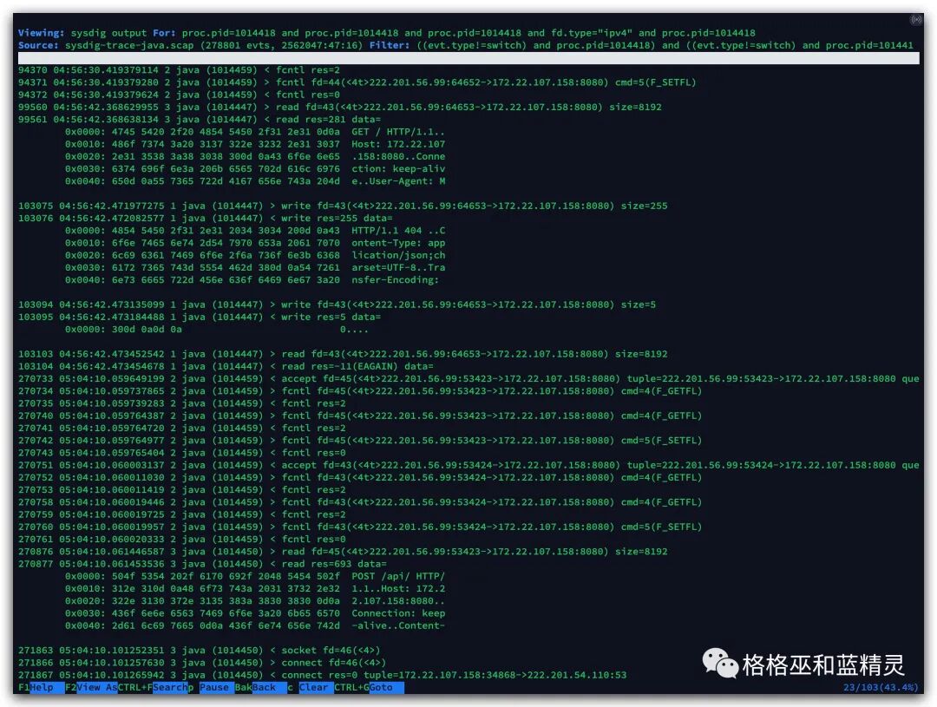
Task: Select event 270734 fcntl fd=45 F_GETFL
Action: pyautogui.click(x=360, y=391)
